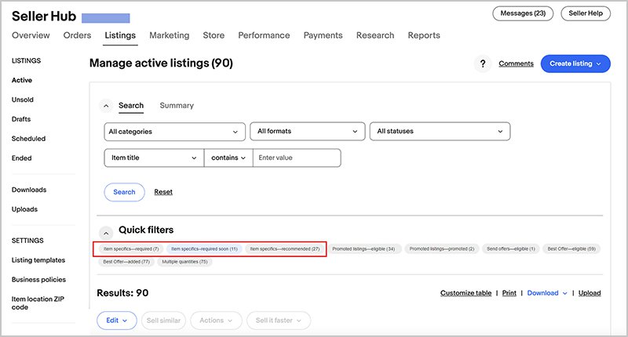Open the Download options menu
This screenshot has width=628, height=337.
click(x=547, y=293)
